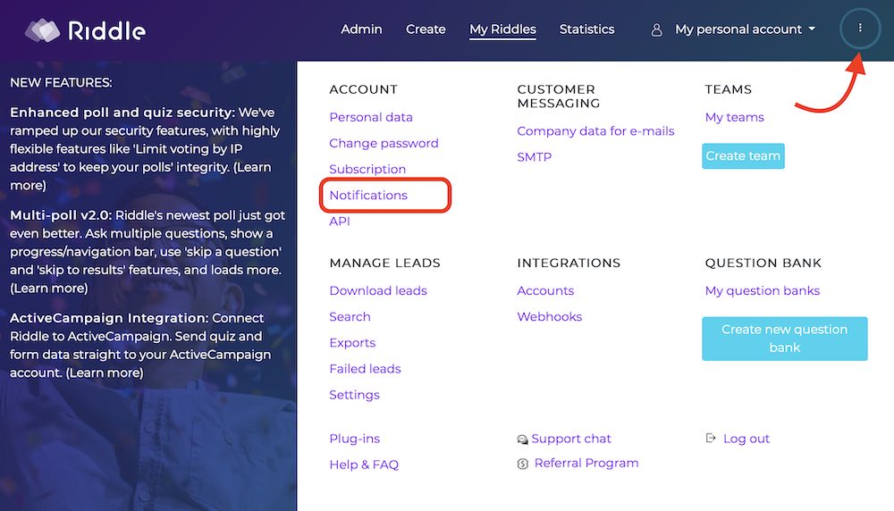Open Manage Leads Settings
This screenshot has height=511, width=894.
354,395
